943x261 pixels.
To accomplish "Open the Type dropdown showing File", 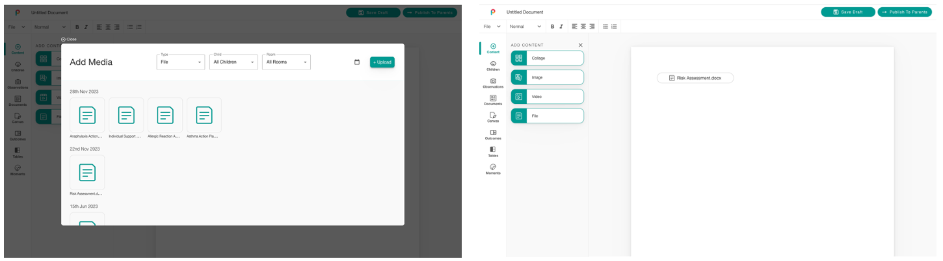I will (x=181, y=62).
